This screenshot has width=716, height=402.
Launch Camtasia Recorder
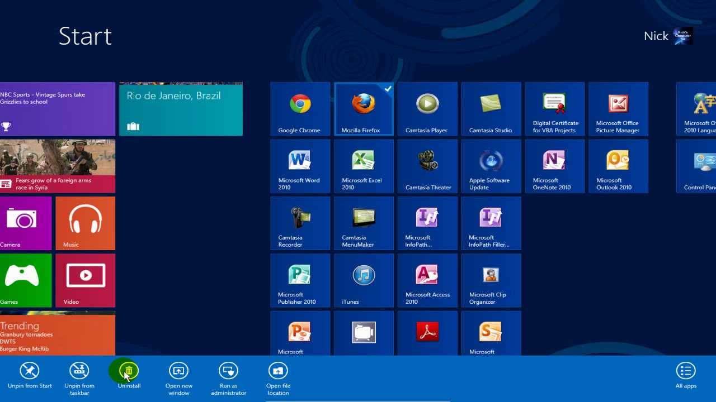(x=300, y=223)
